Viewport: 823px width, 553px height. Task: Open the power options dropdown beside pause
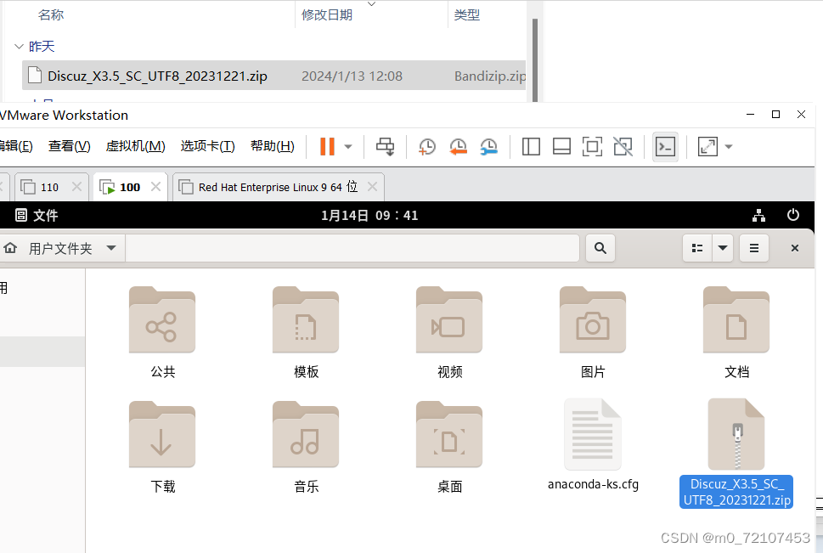[348, 146]
